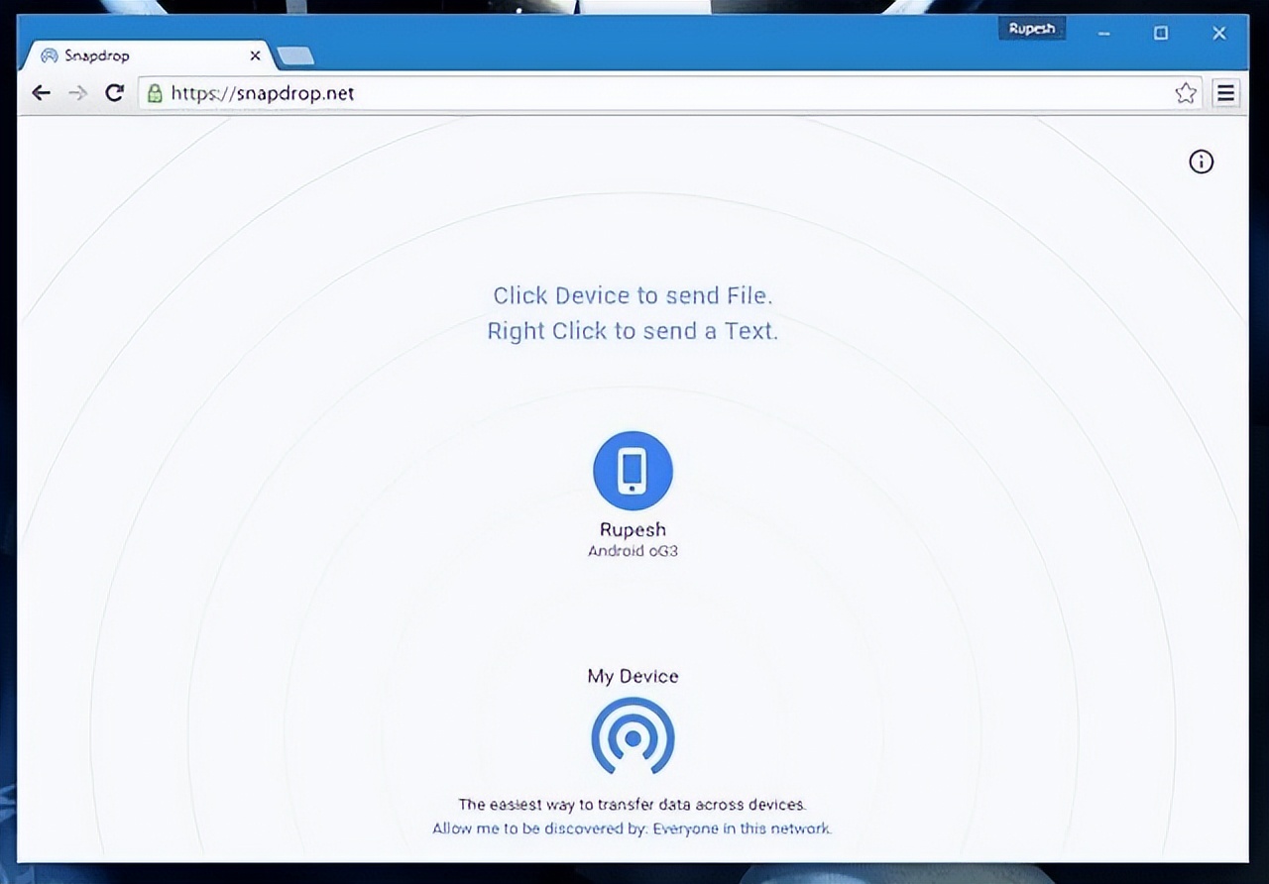Open the Chrome hamburger menu

1226,93
